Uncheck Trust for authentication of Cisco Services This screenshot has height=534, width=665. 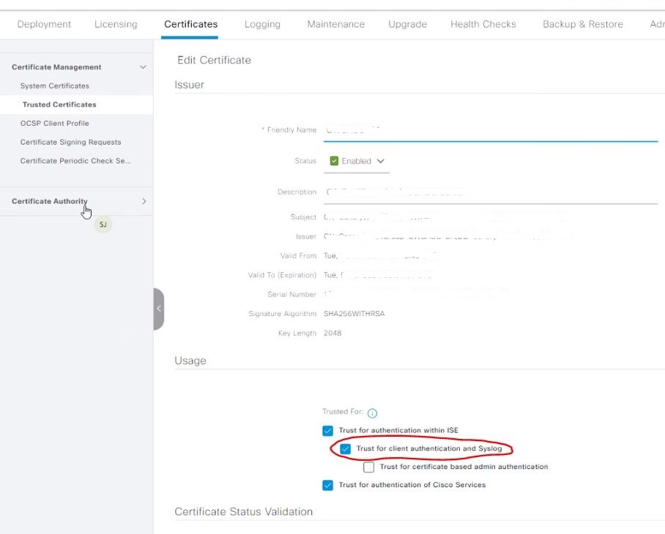(x=327, y=485)
